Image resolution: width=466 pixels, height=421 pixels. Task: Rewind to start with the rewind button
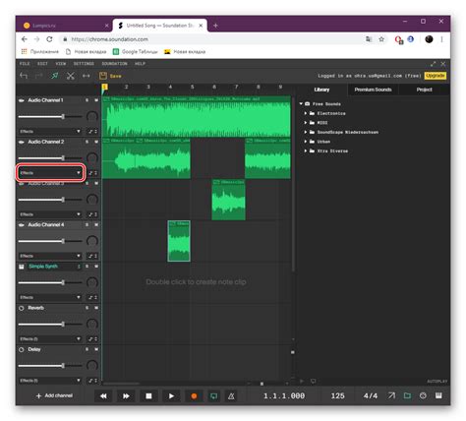point(103,396)
